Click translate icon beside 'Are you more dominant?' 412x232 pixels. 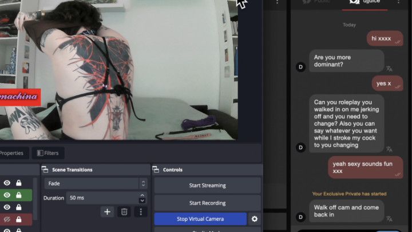(390, 69)
